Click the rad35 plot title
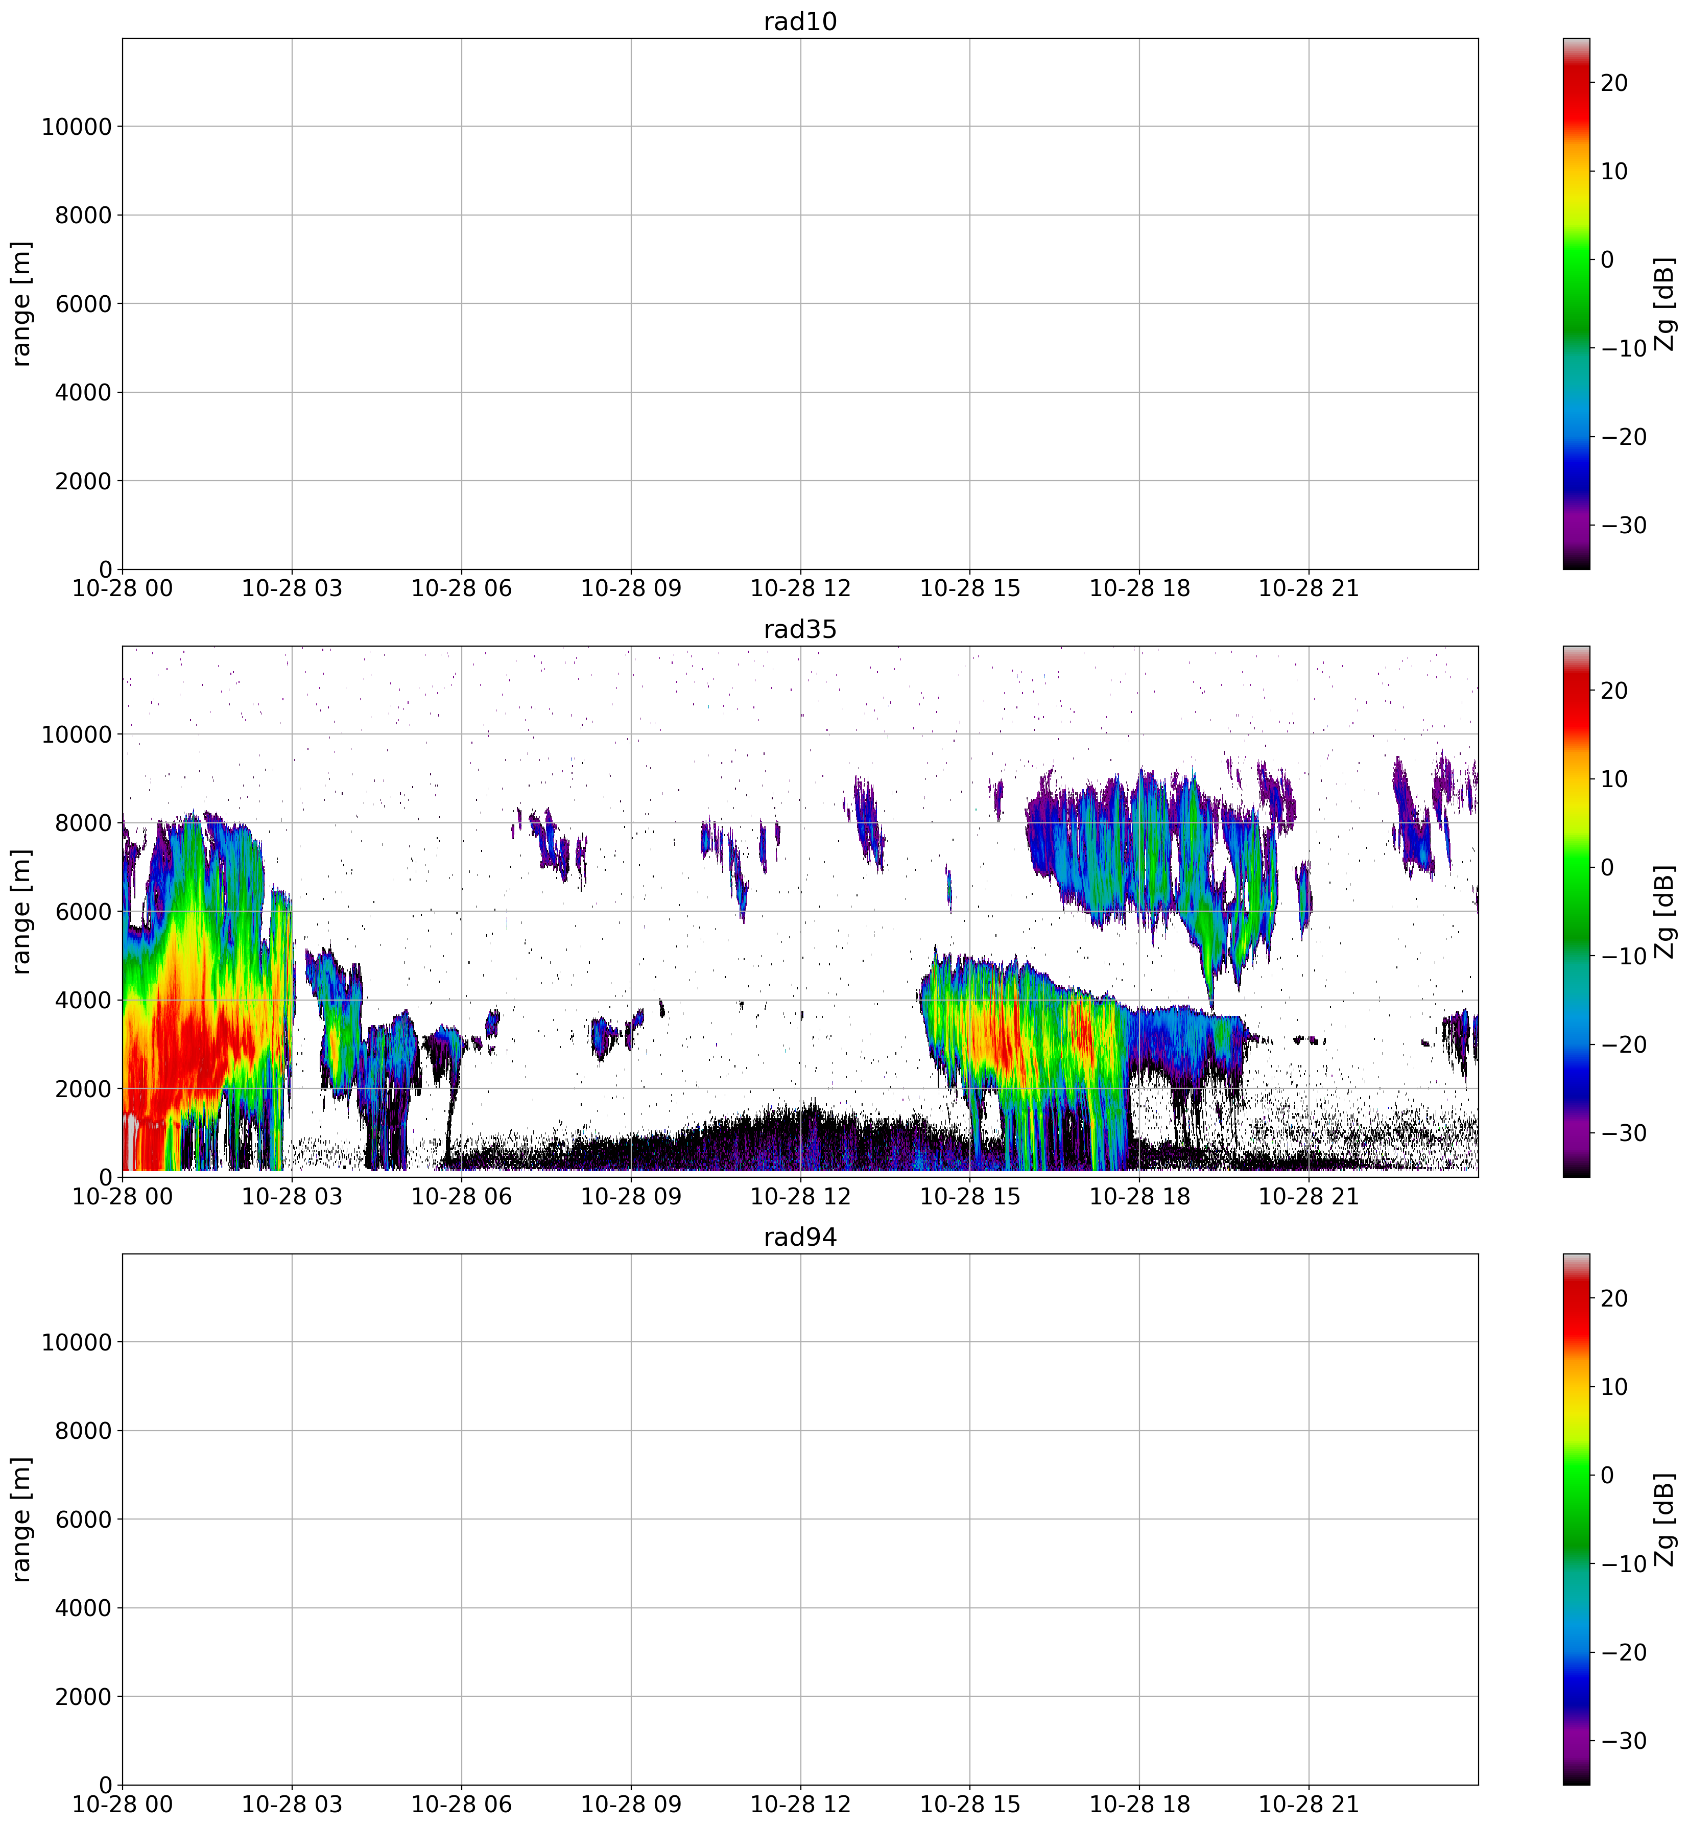1688x1827 pixels. [800, 629]
